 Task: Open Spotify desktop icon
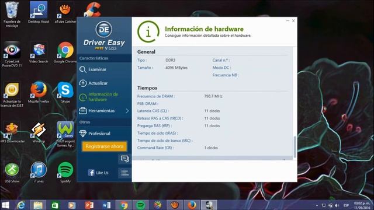[x=65, y=173]
